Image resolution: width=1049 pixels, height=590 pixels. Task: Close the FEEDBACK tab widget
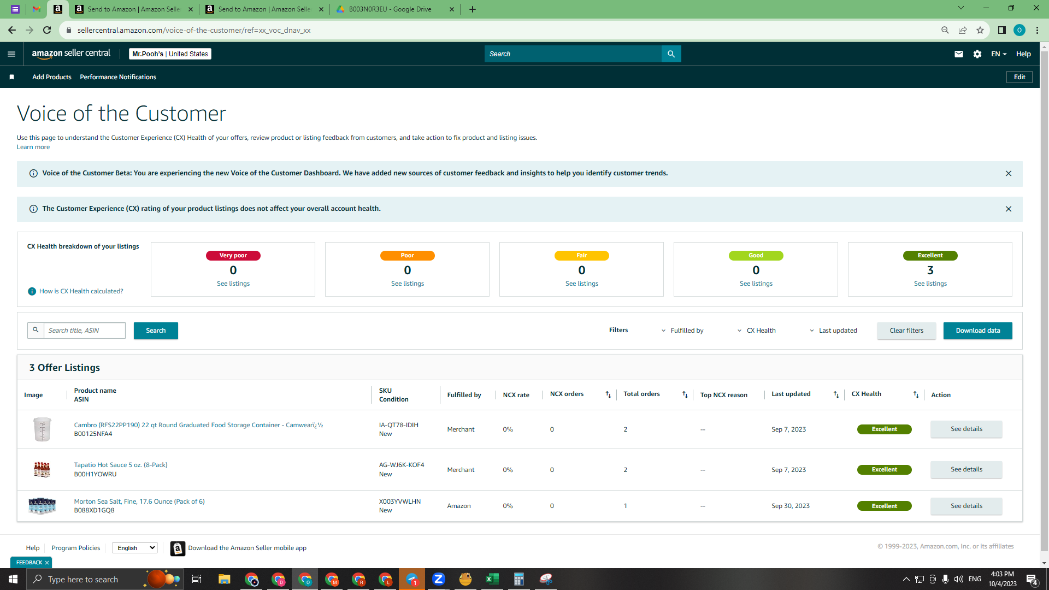47,563
